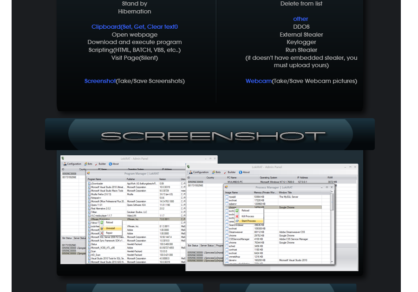Click green Reload icon in Program Manager menu
This screenshot has width=418, height=292.
pyautogui.click(x=102, y=222)
